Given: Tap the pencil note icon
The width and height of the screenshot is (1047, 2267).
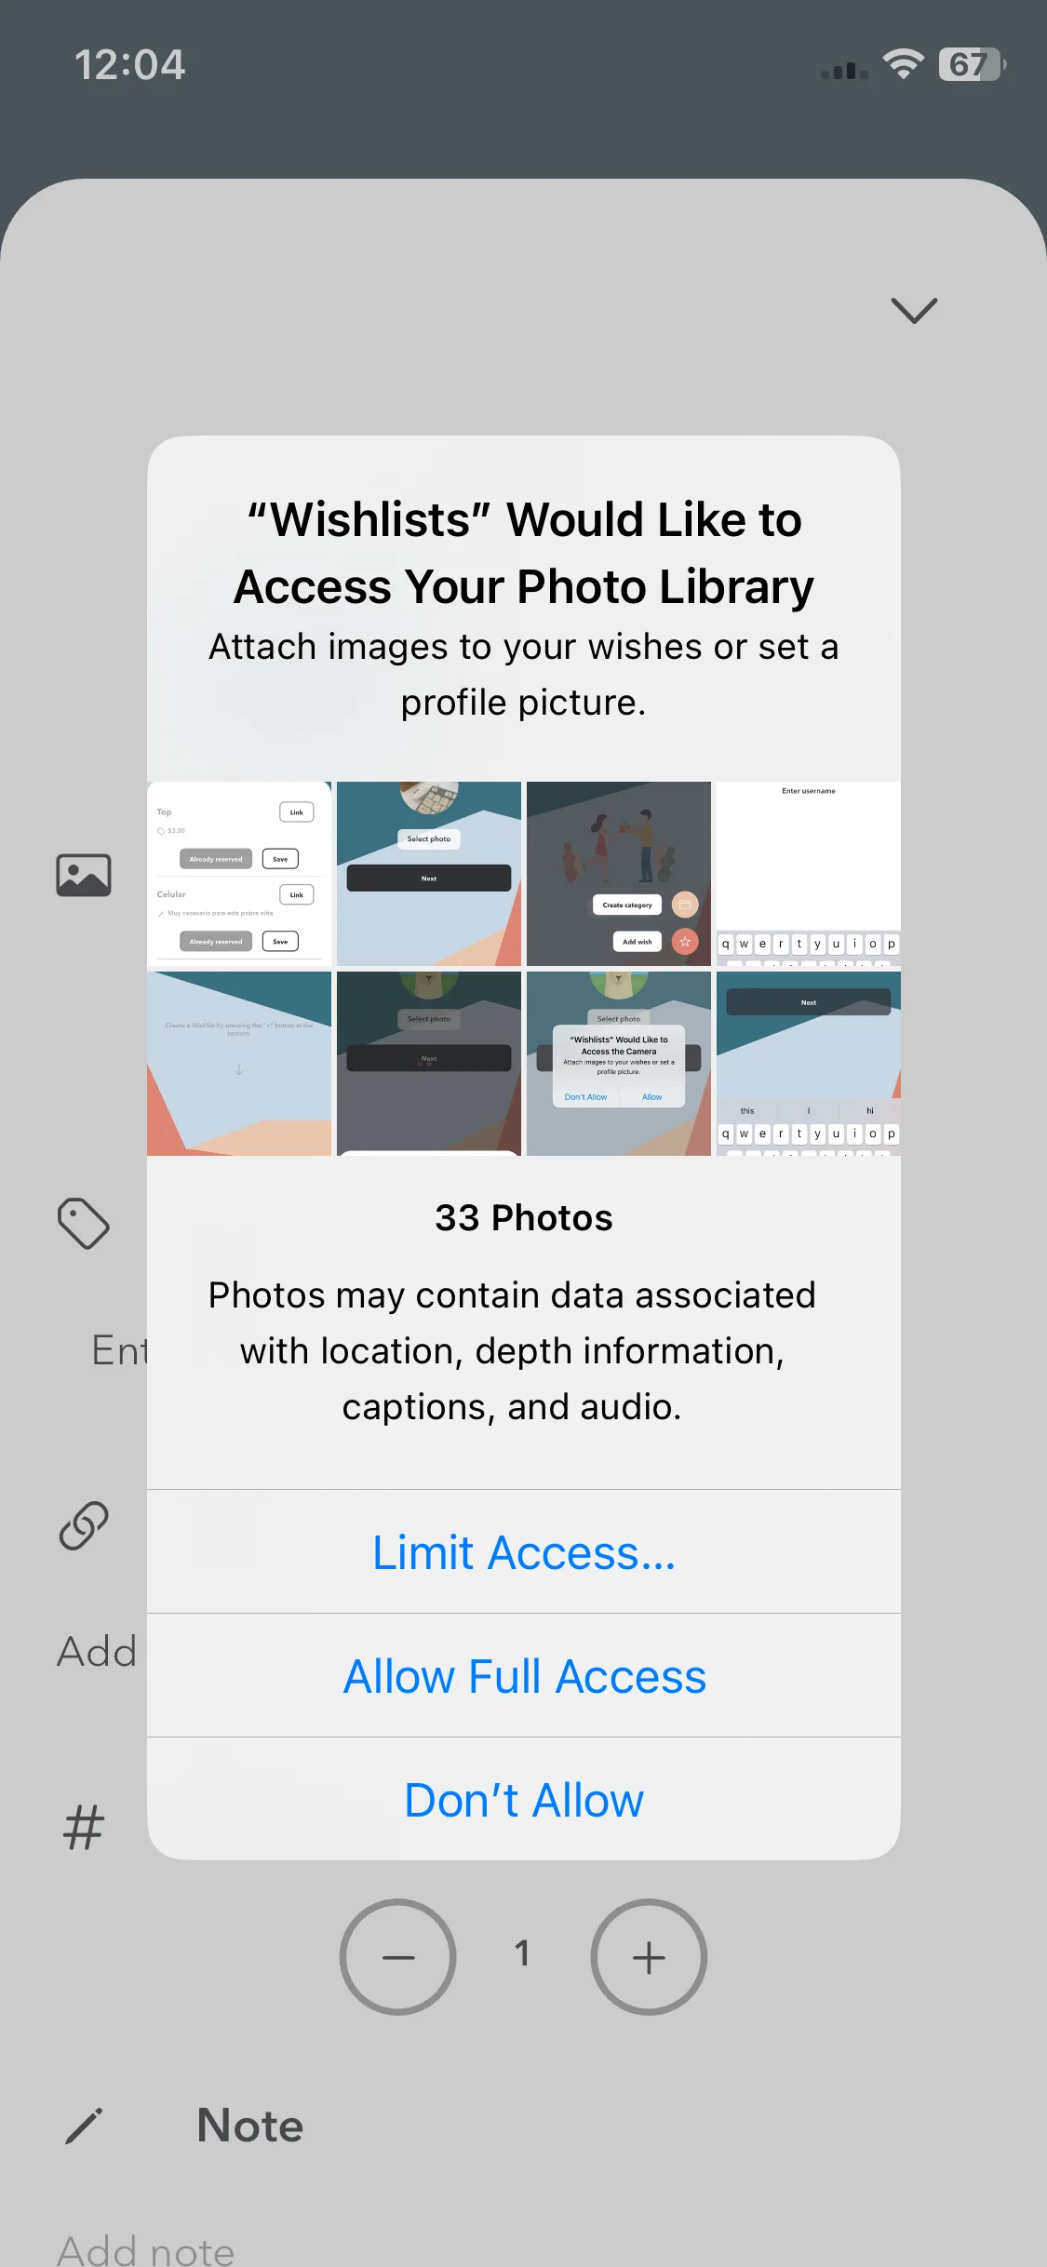Looking at the screenshot, I should [x=84, y=2126].
